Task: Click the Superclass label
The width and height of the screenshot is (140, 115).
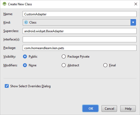Action: 11,31
